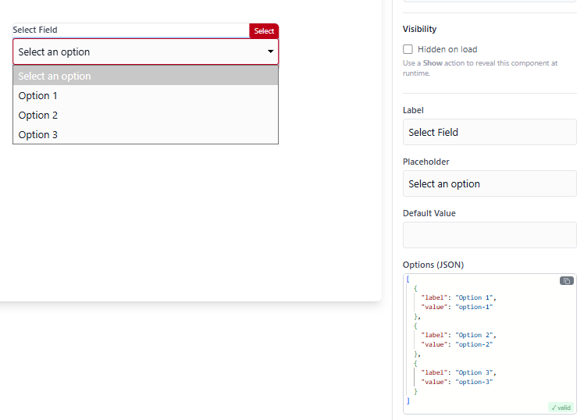Click the Hidden on load label text

point(447,49)
